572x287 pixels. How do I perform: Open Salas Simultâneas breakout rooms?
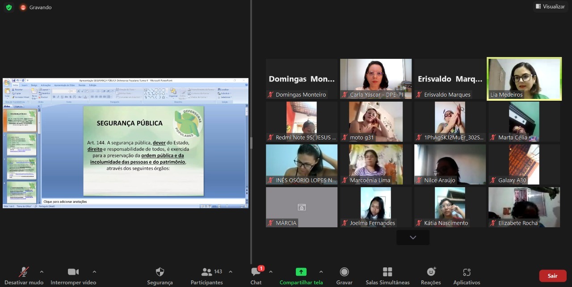coord(387,272)
